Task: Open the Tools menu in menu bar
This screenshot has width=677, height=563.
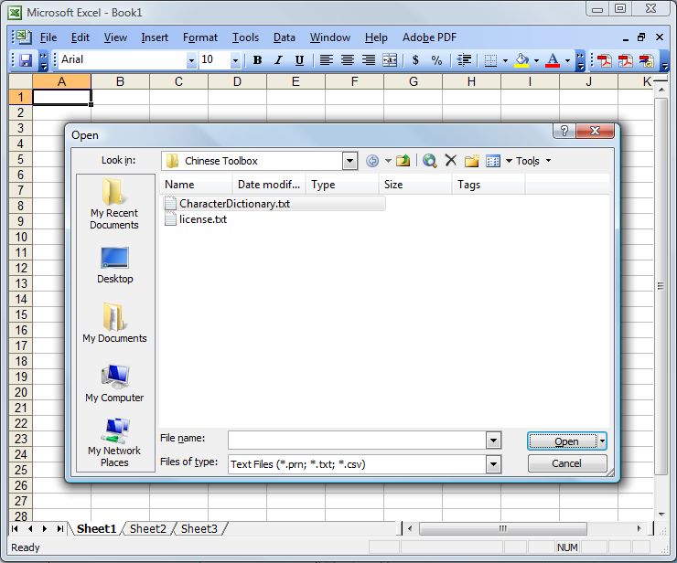Action: 245,37
